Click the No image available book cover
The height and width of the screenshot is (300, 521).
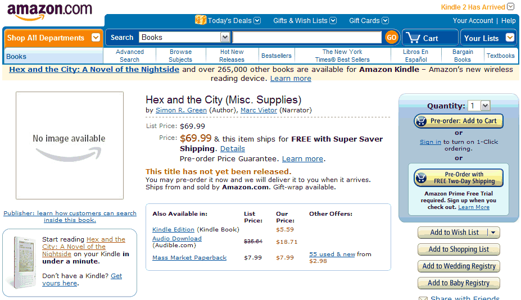pos(70,146)
